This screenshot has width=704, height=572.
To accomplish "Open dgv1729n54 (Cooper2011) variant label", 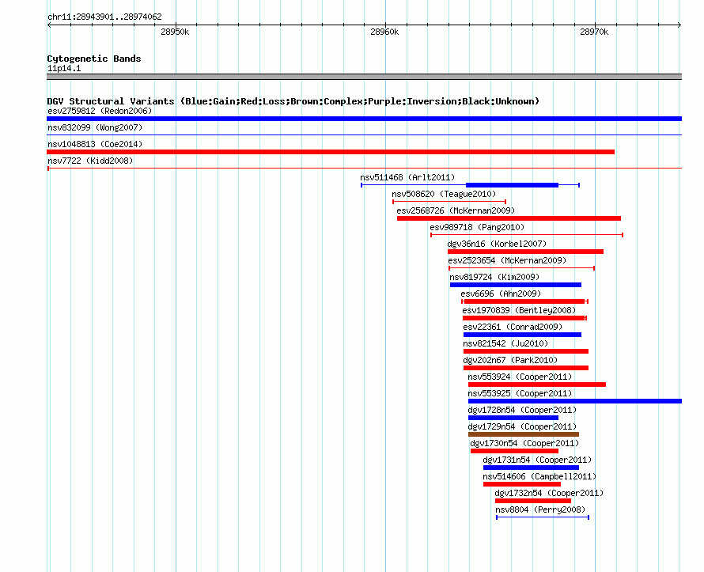I will pyautogui.click(x=522, y=426).
